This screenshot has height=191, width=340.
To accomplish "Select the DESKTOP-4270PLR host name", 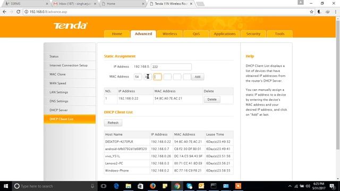I will tap(119, 142).
